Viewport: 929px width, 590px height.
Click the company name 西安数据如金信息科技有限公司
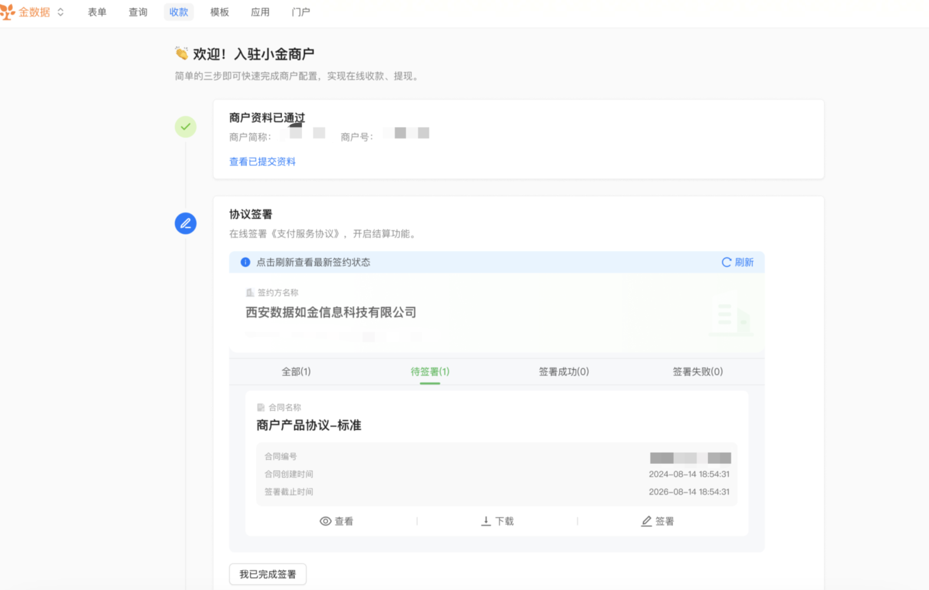coord(331,312)
